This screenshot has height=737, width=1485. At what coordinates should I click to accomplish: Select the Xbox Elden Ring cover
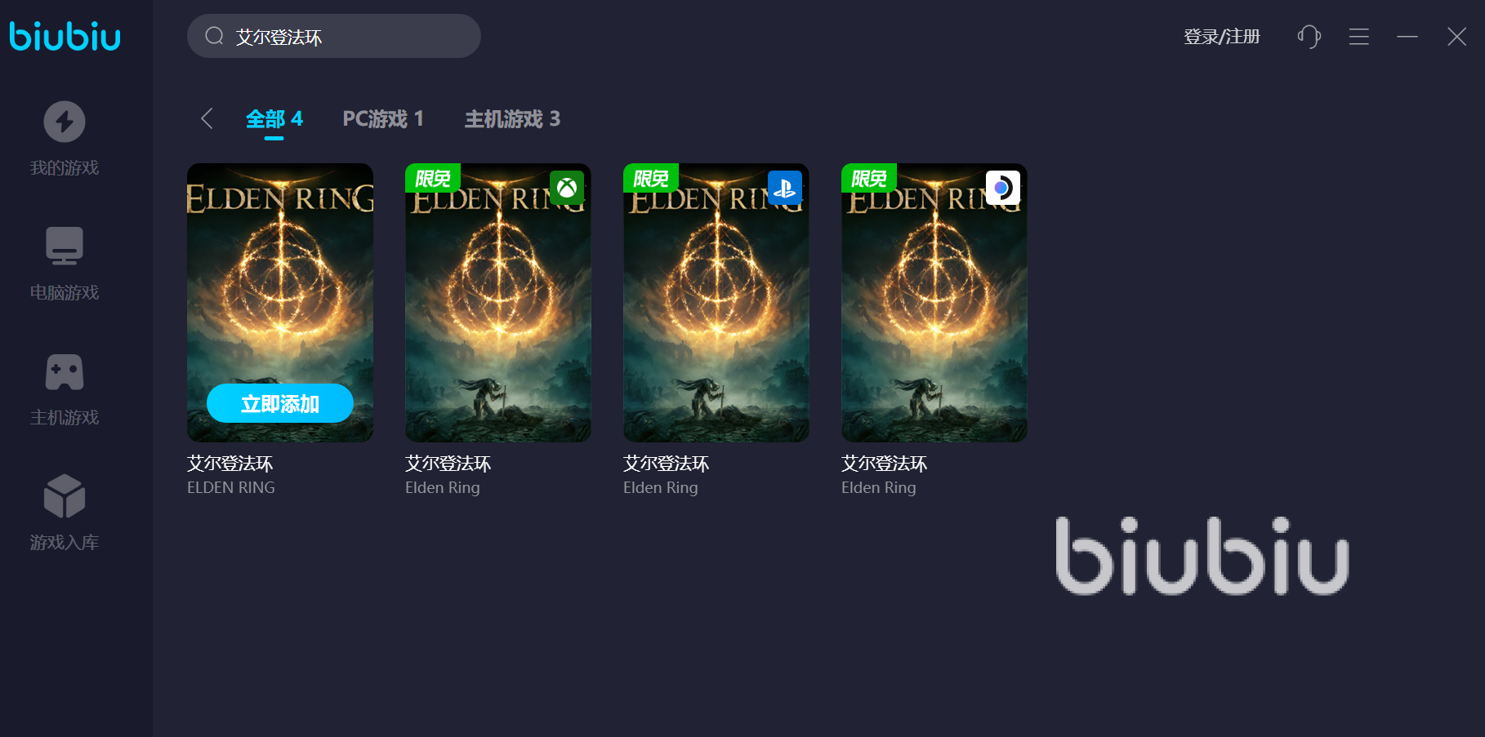click(x=498, y=303)
